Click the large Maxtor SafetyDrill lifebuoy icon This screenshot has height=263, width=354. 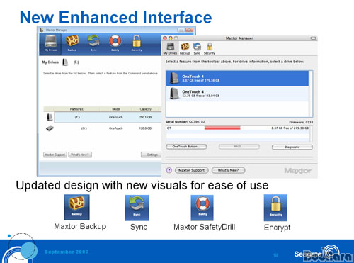(202, 208)
